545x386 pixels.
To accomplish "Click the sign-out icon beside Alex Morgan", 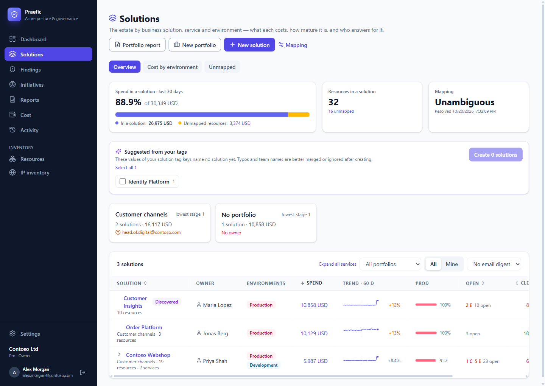I will pos(83,372).
